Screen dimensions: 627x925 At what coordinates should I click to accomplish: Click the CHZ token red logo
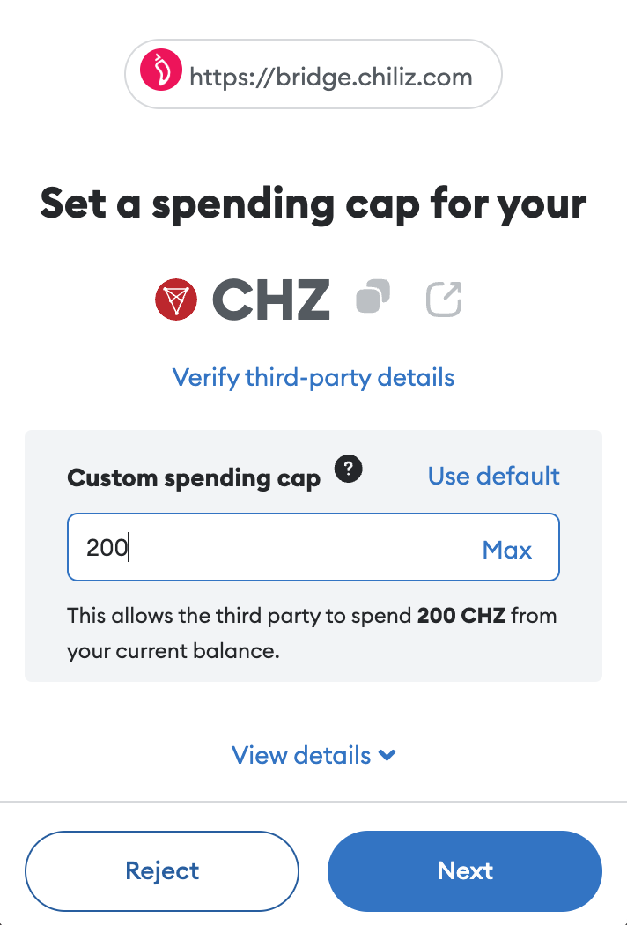(x=176, y=300)
